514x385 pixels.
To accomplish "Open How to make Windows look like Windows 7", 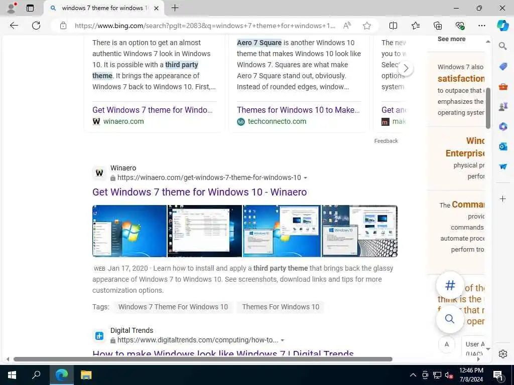I will (x=223, y=353).
